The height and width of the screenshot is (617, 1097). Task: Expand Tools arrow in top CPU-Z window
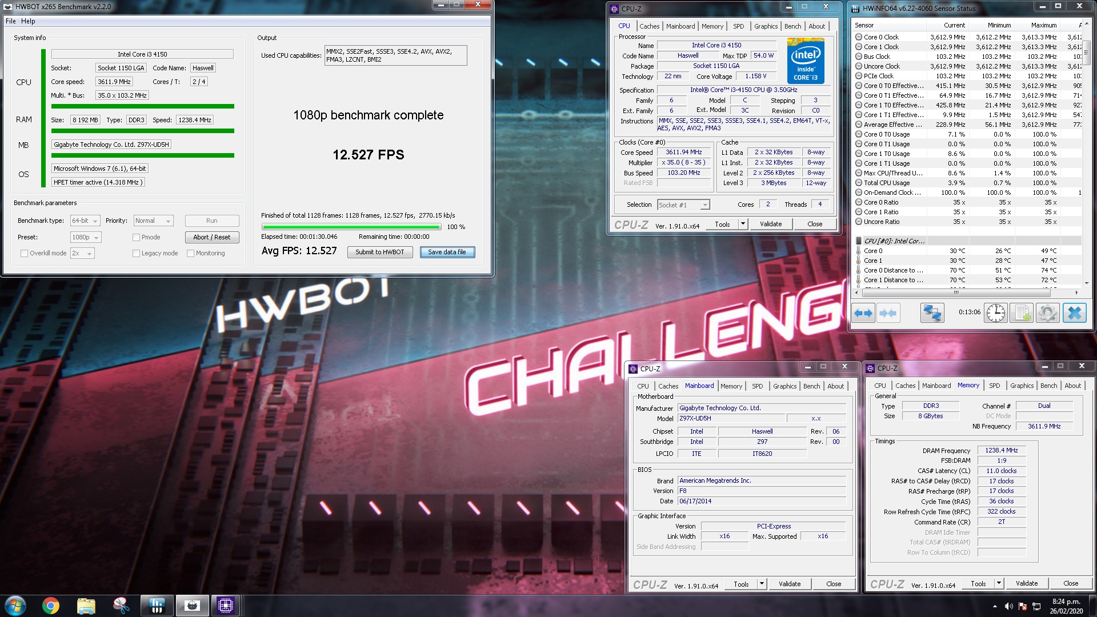pyautogui.click(x=743, y=224)
